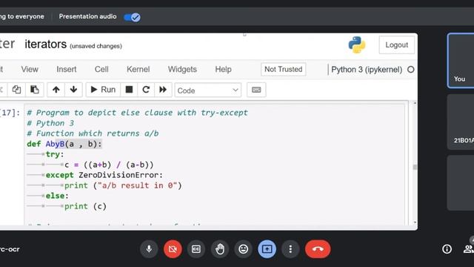474x267 pixels.
Task: Click the print (c) line
Action: 85,206
